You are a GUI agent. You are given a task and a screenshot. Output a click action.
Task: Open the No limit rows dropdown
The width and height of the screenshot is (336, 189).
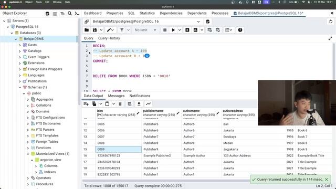click(x=145, y=30)
